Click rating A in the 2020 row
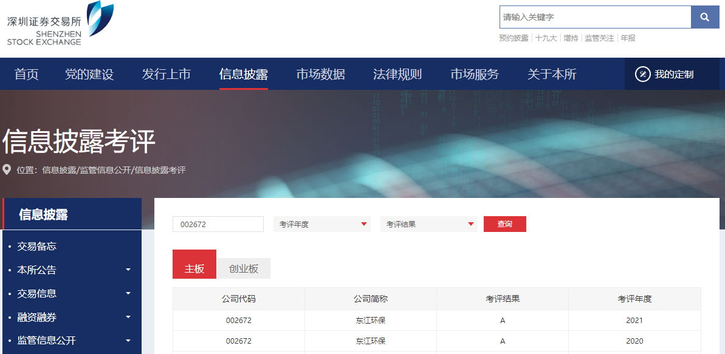Image resolution: width=725 pixels, height=354 pixels. 503,341
